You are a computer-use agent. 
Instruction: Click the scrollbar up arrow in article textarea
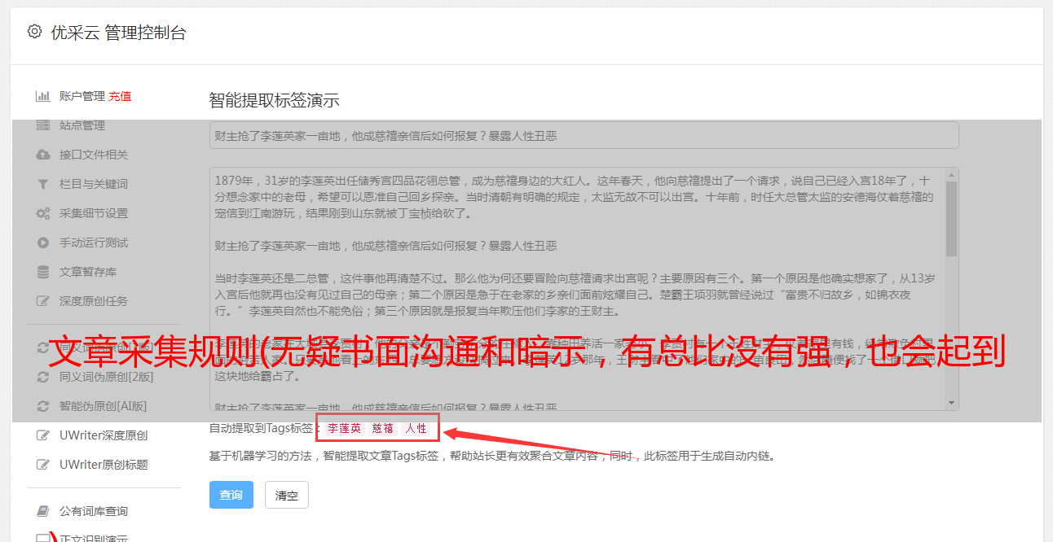[x=951, y=175]
